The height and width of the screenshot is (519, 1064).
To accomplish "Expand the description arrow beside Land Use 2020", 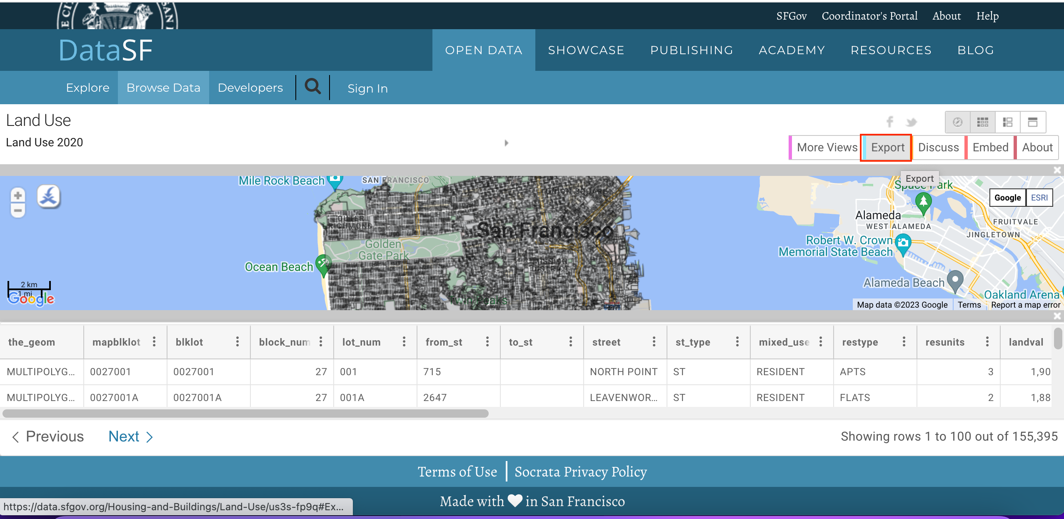I will tap(506, 143).
